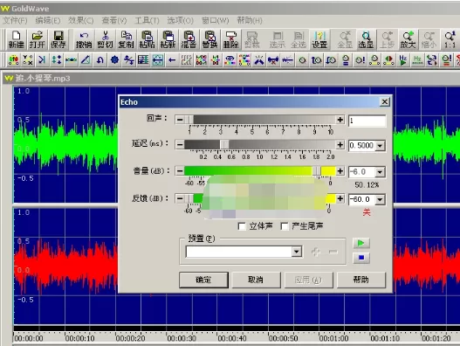The height and width of the screenshot is (346, 460).
Task: Open the 反馈 feedback value dropdown
Action: [380, 199]
